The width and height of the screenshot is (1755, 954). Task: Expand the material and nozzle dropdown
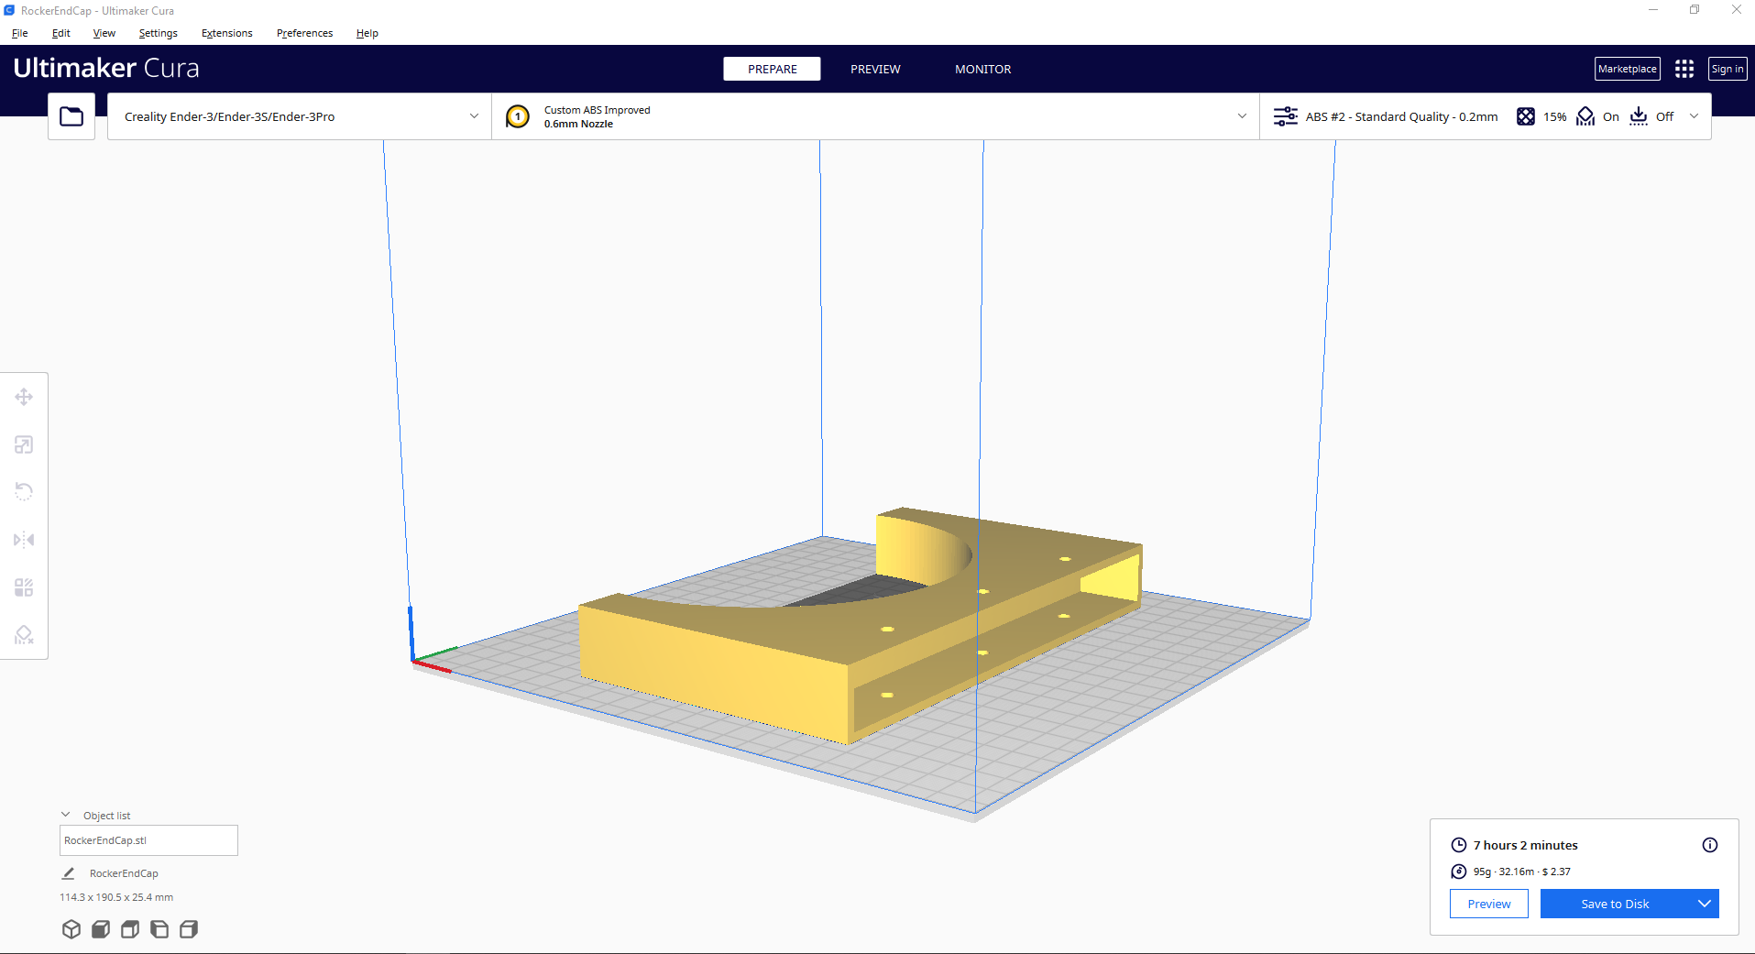tap(1242, 116)
